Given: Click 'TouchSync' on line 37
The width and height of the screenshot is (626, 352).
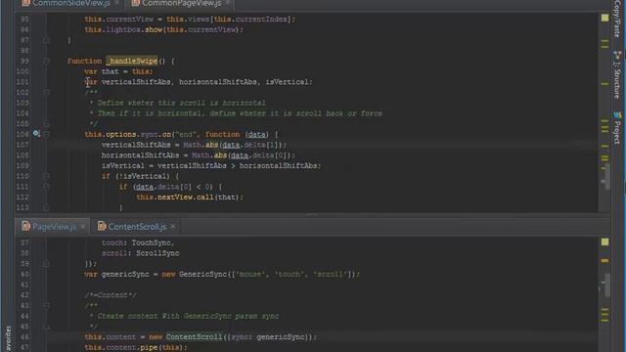Looking at the screenshot, I should [x=152, y=242].
